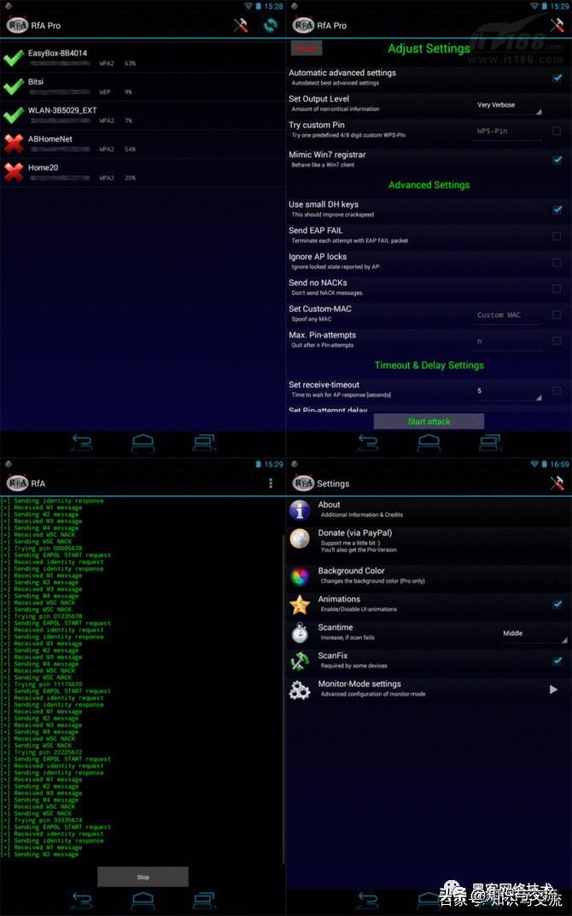Viewport: 572px width, 916px height.
Task: Tap red X beside Home20
Action: [14, 173]
